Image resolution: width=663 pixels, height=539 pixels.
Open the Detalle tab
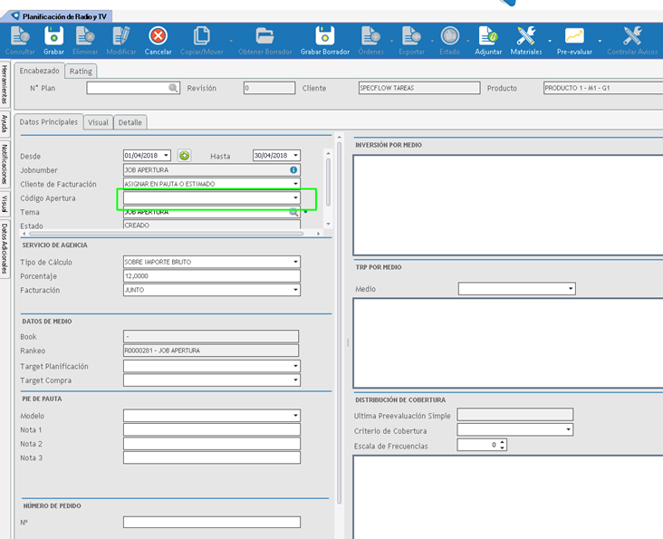pyautogui.click(x=130, y=122)
